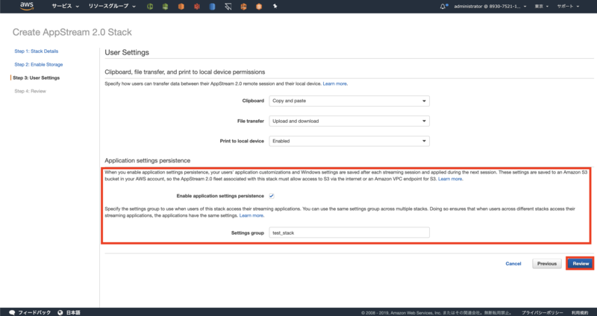The width and height of the screenshot is (597, 316).
Task: Open the orange shortcut right of white diagonal icon
Action: (x=243, y=7)
